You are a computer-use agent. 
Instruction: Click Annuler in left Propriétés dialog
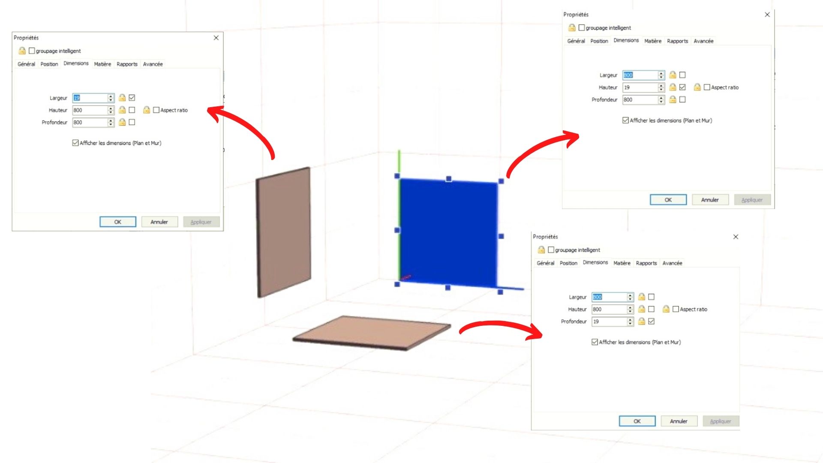159,222
